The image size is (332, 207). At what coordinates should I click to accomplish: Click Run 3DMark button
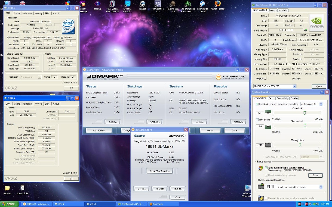tap(99, 130)
